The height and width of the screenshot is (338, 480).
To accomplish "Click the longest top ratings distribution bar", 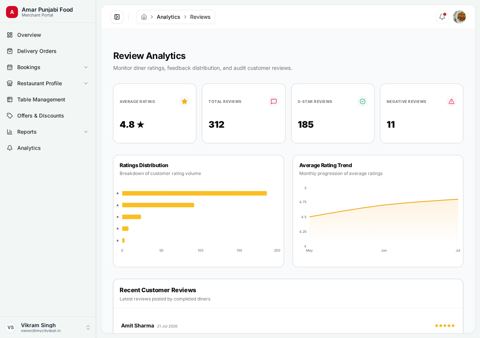I will point(195,193).
